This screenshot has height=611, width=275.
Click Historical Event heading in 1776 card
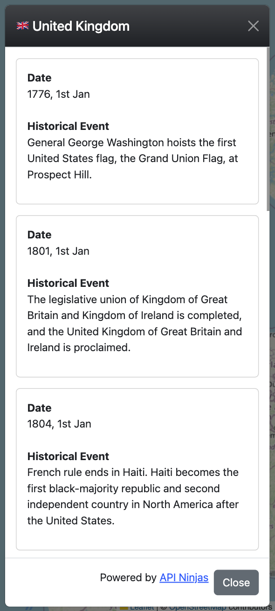[68, 126]
